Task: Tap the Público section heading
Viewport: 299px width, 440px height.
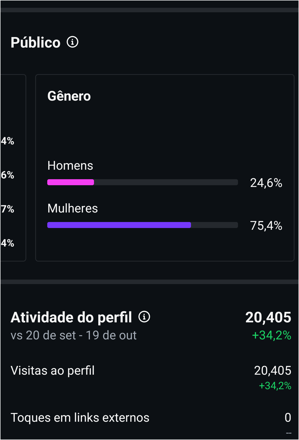Action: (35, 42)
